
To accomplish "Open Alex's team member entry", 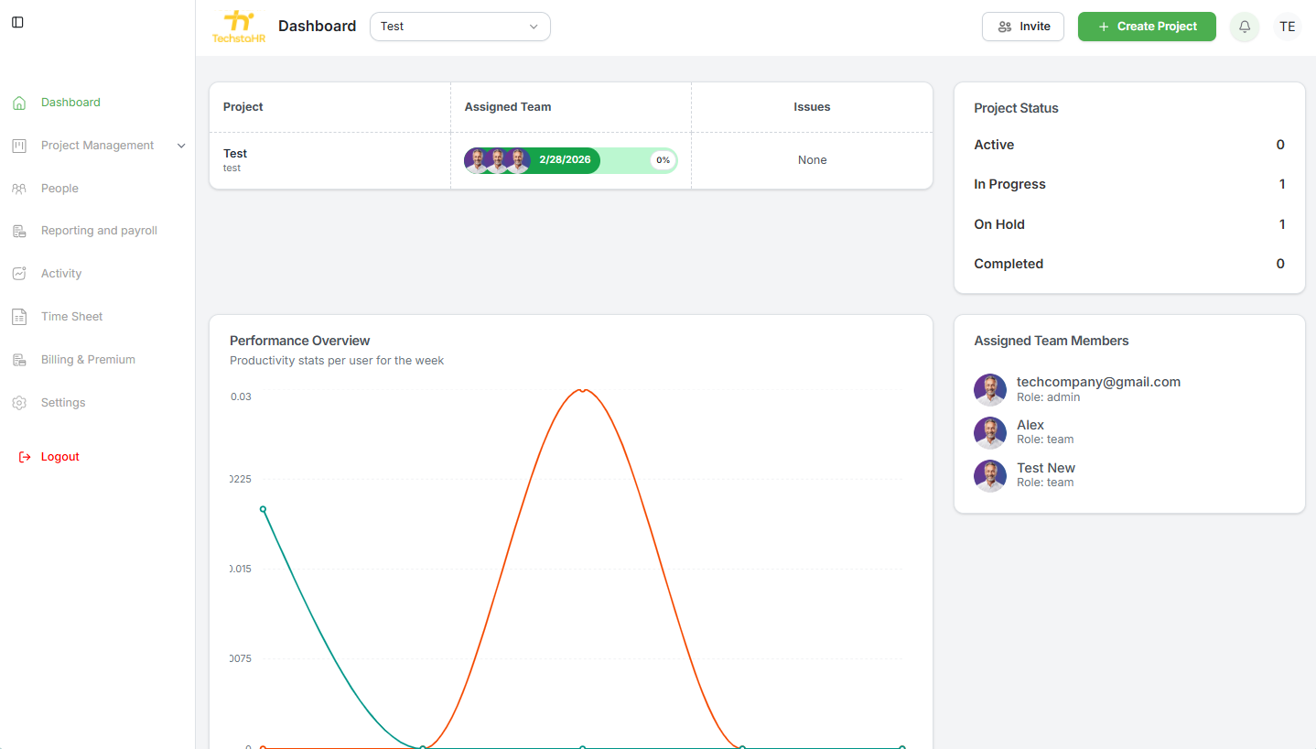I will click(1030, 430).
